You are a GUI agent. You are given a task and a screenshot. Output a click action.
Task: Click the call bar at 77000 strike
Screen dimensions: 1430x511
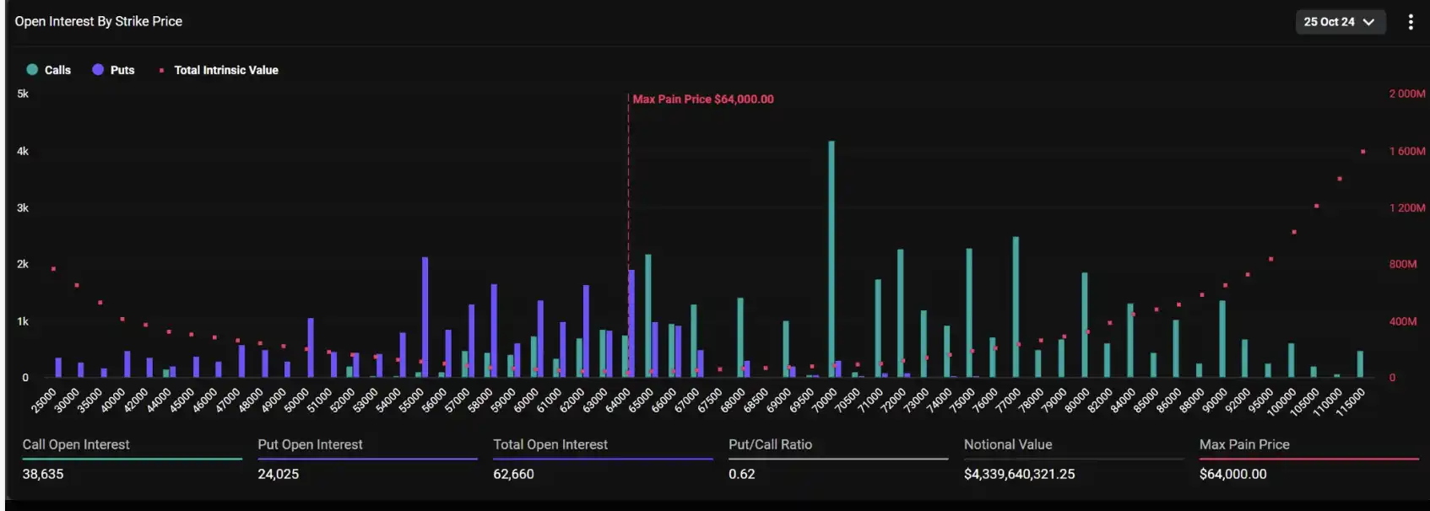[1016, 307]
